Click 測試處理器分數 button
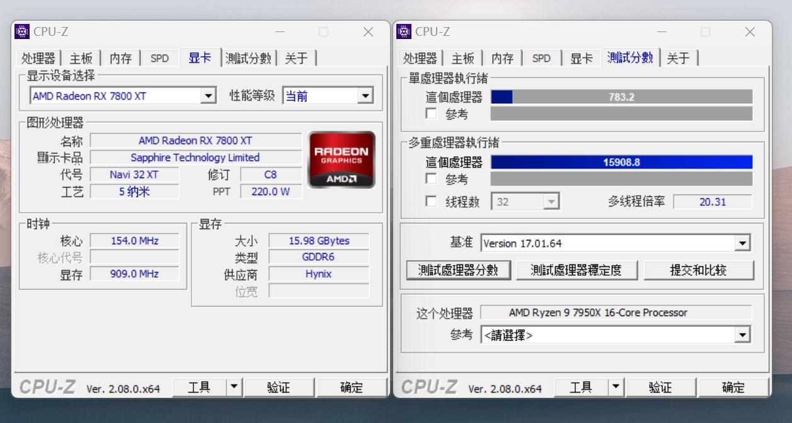792x423 pixels. (459, 270)
